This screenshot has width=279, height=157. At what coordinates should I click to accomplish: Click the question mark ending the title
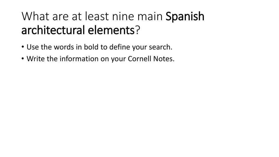[x=138, y=30]
